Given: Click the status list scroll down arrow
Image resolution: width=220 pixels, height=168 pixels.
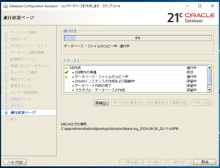Looking at the screenshot, I should tap(209, 90).
